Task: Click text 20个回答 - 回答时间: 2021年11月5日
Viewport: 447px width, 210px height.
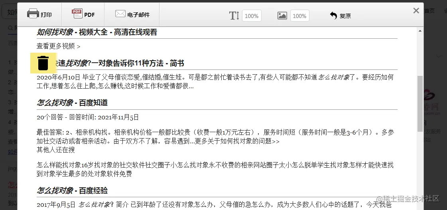Action: 88,117
